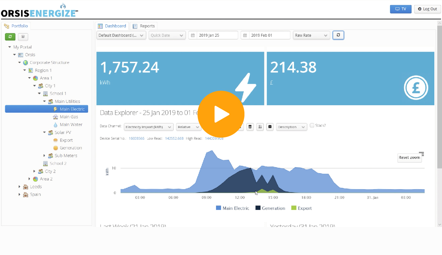Open the chart hamburger menu icon
This screenshot has width=442, height=255.
pos(422,154)
